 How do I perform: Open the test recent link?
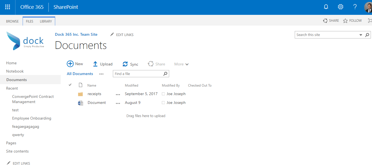(15, 110)
